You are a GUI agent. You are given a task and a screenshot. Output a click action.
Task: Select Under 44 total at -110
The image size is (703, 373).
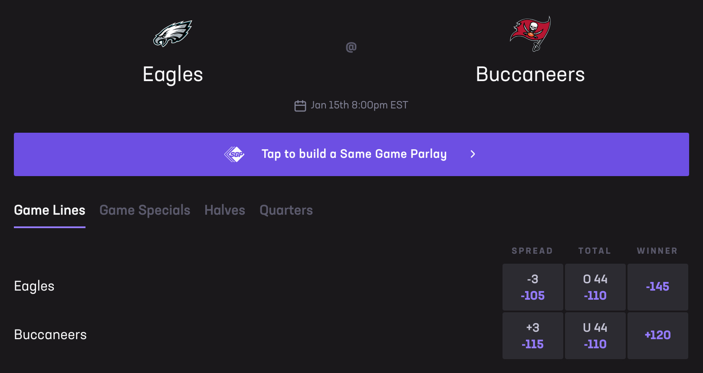tap(595, 336)
